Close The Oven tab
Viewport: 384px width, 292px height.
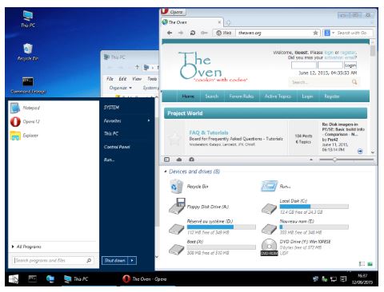click(219, 22)
